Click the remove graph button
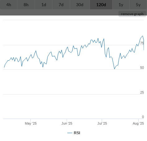 (x=132, y=14)
